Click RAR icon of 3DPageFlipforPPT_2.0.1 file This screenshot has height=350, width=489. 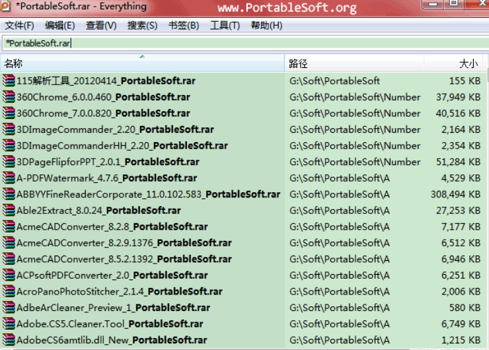(x=9, y=162)
